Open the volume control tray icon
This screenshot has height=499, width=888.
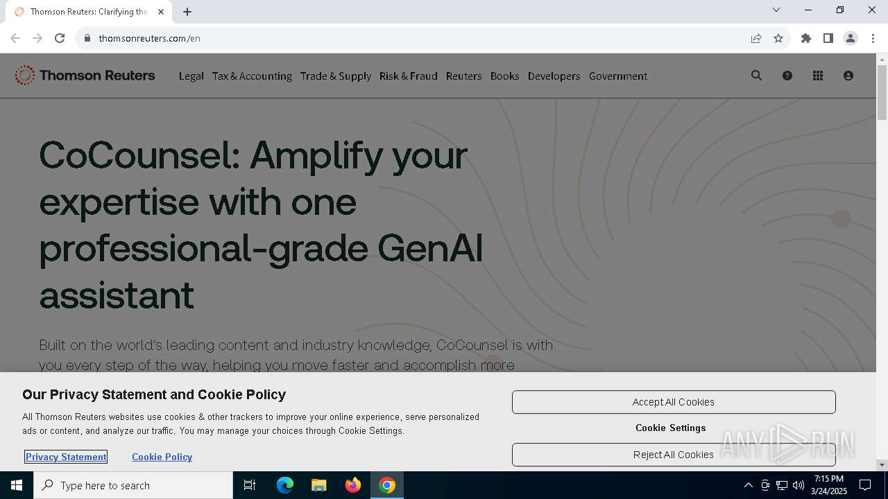tap(798, 485)
